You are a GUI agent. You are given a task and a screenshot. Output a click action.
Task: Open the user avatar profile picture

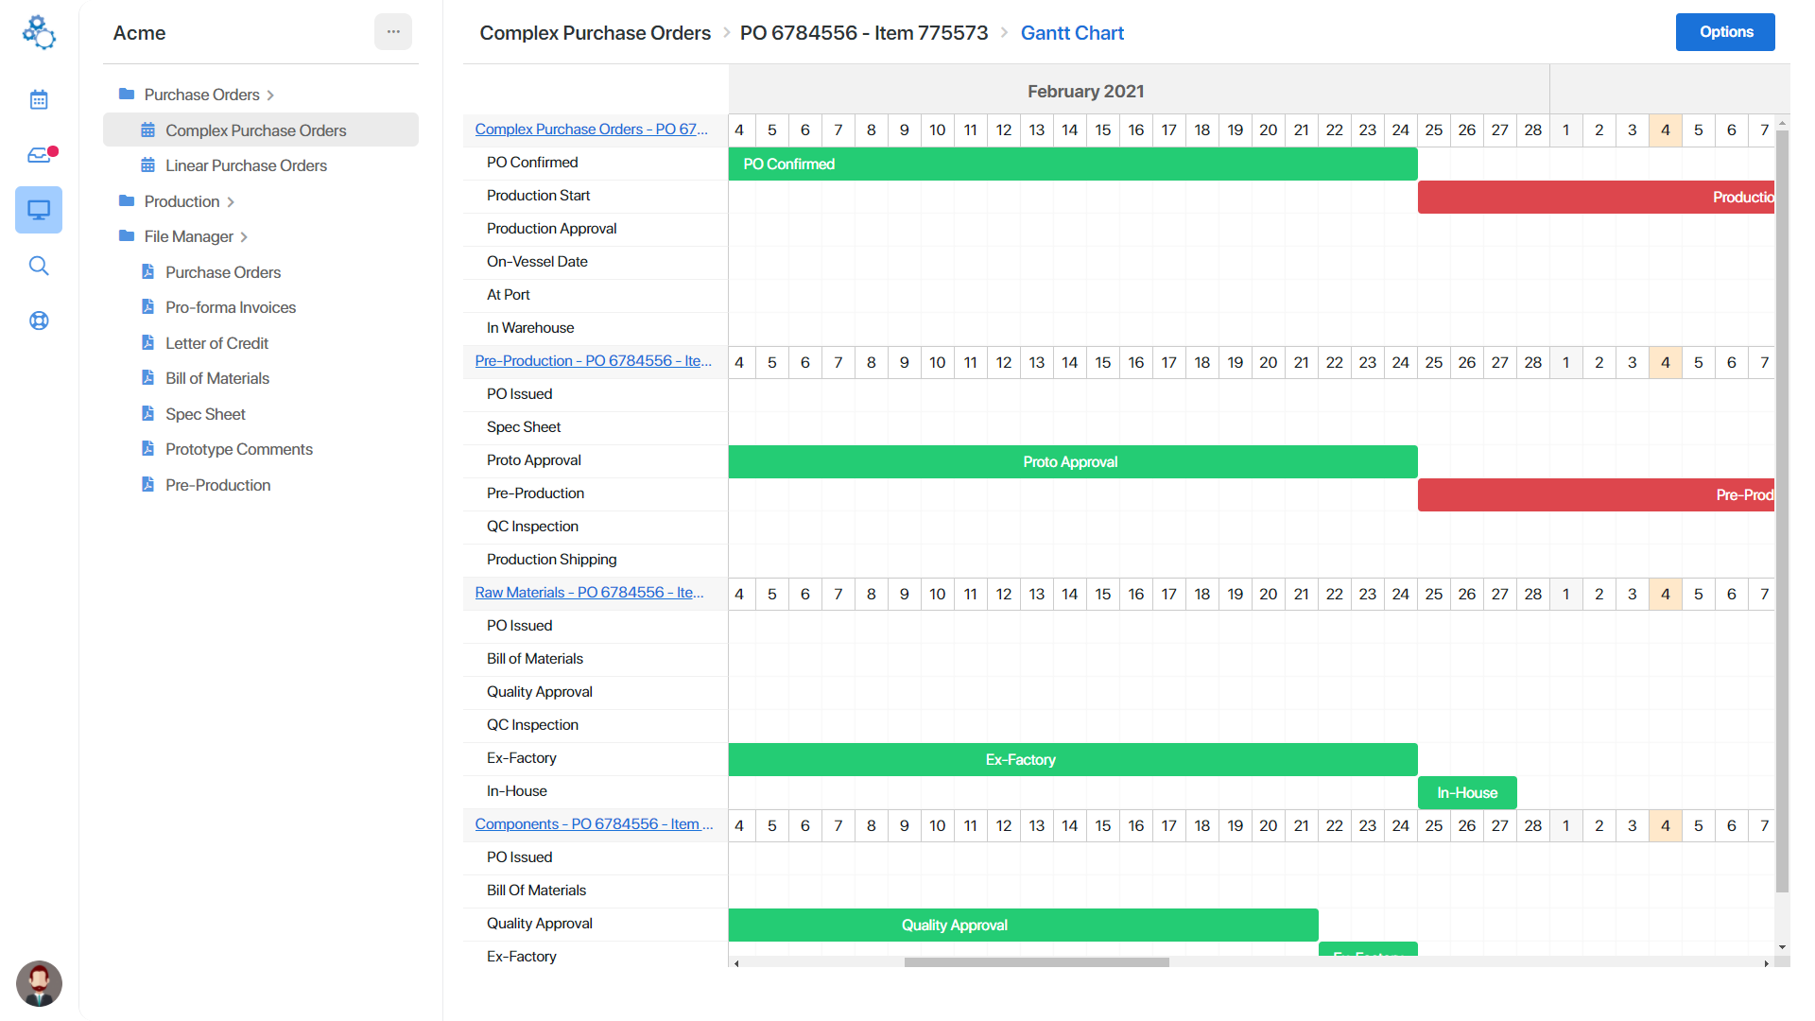tap(39, 983)
